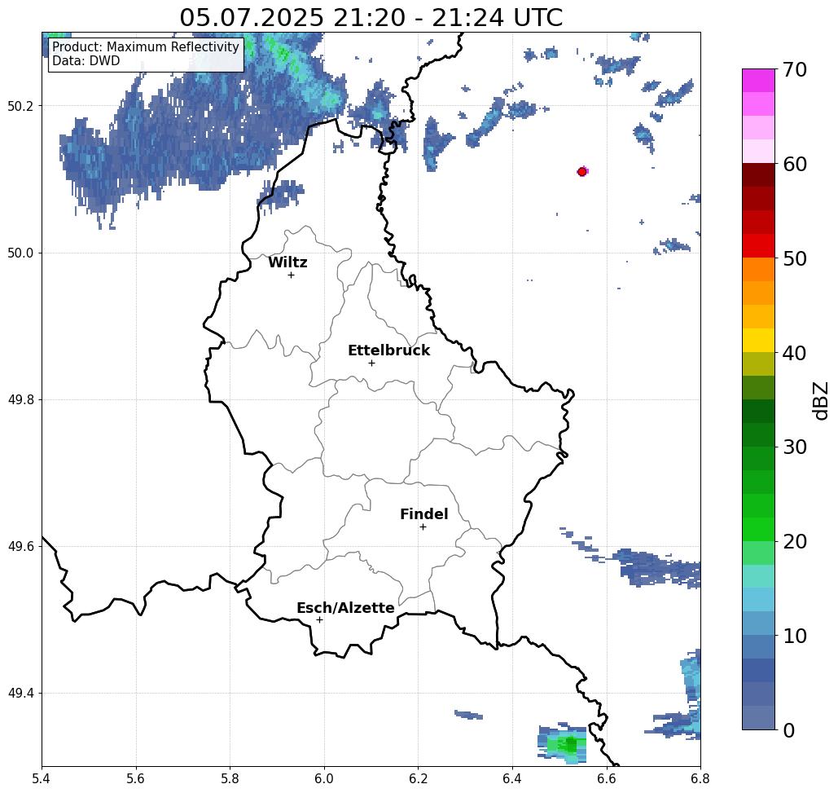Click the Ettelbruck station label

pos(389,350)
